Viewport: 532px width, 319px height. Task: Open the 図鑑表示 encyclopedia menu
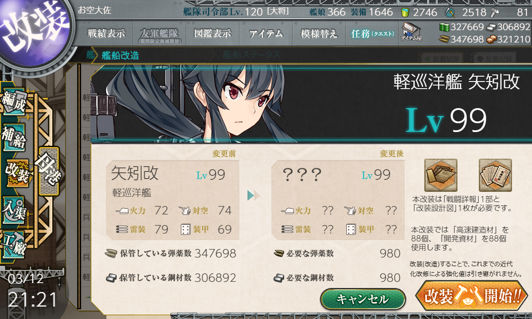(x=212, y=34)
